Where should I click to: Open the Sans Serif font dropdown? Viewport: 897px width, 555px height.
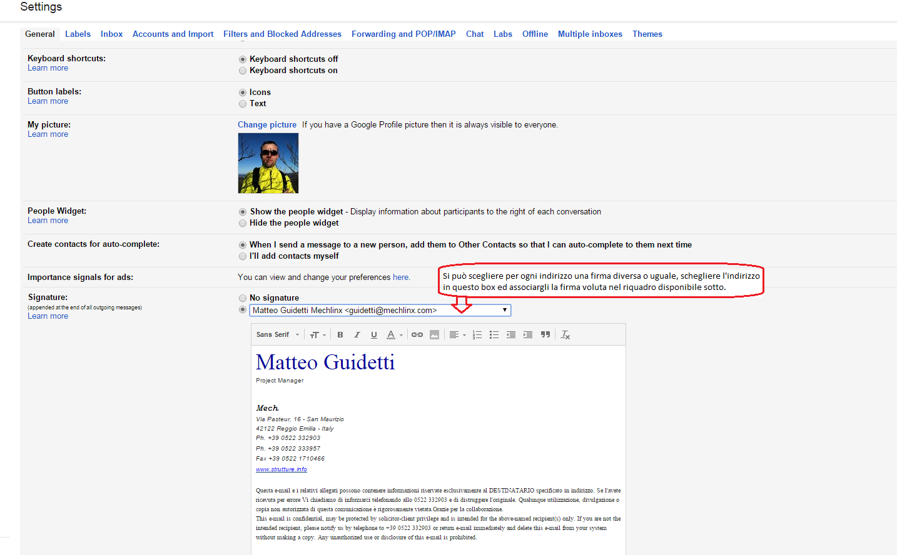pyautogui.click(x=278, y=335)
